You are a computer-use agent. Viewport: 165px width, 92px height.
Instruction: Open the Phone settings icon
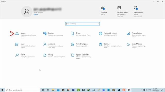[x=73, y=33]
